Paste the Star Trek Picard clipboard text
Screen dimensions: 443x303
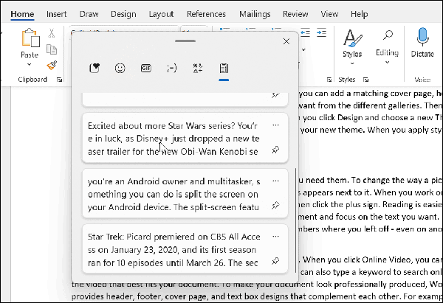pos(174,249)
